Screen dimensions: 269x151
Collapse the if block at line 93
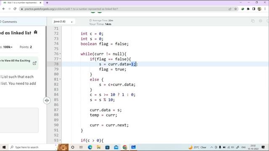pyautogui.click(x=60, y=140)
